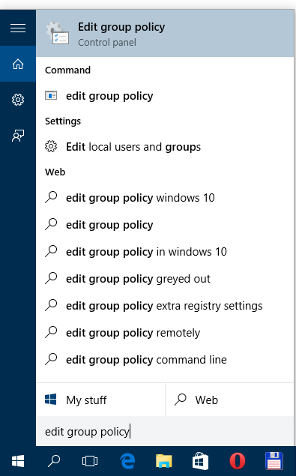Image resolution: width=299 pixels, height=476 pixels.
Task: Click the Windows logo in My stuff
Action: pyautogui.click(x=51, y=400)
